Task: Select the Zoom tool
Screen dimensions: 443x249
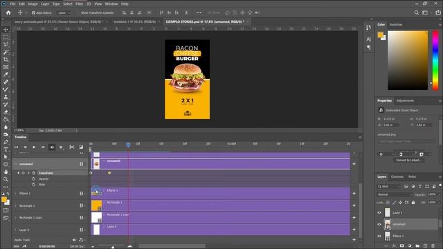Action: [6, 179]
